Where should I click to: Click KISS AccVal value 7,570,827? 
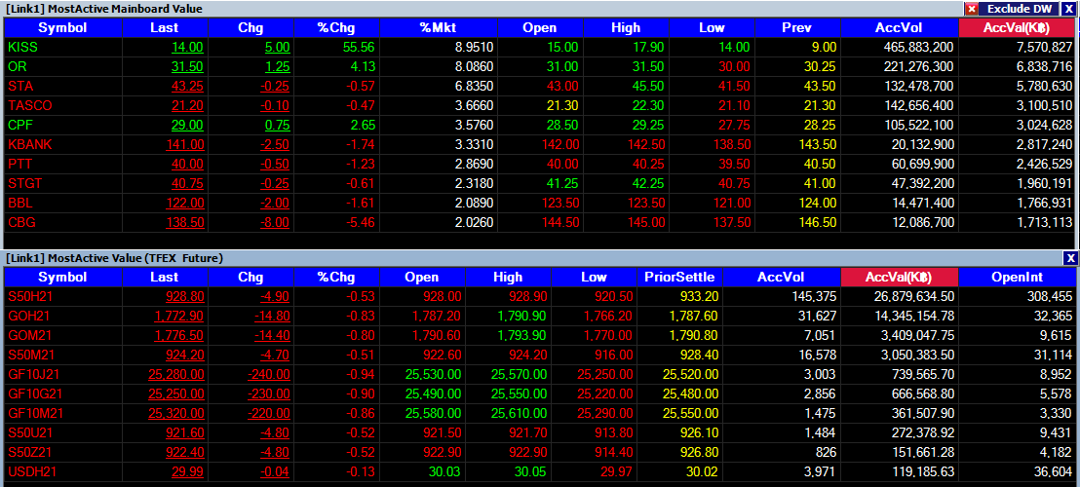click(x=1044, y=48)
